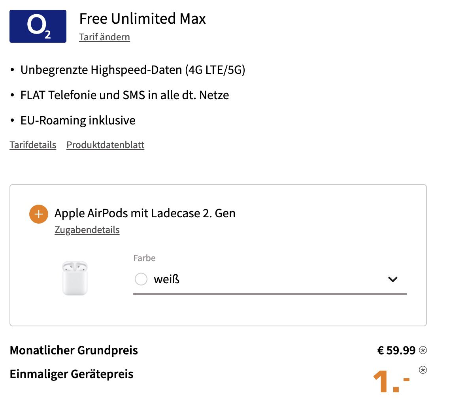Click the O2 provider logo
The image size is (449, 403).
(x=38, y=26)
